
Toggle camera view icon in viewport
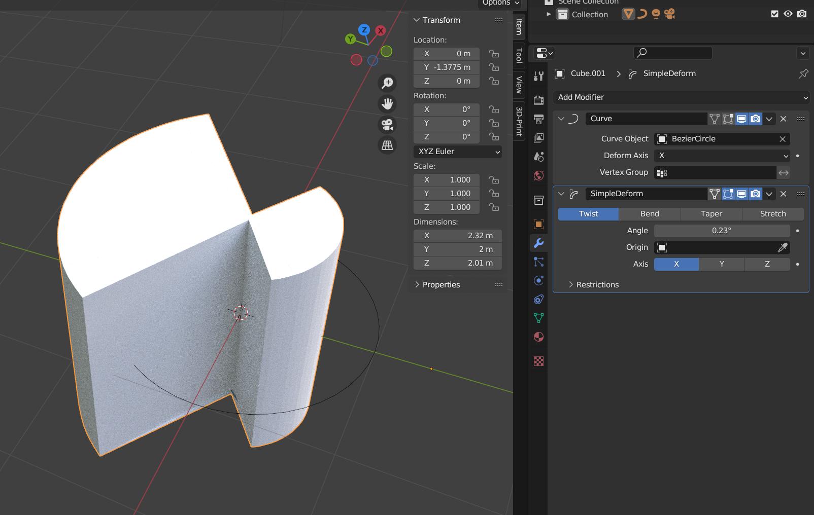tap(387, 125)
